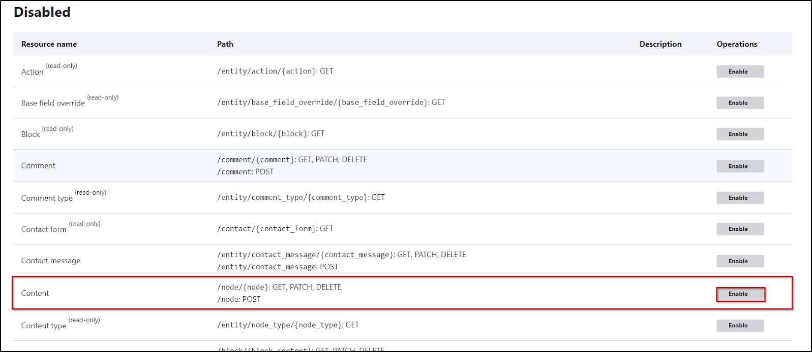Click the read-only label beside Contact form
This screenshot has width=812, height=352.
85,224
